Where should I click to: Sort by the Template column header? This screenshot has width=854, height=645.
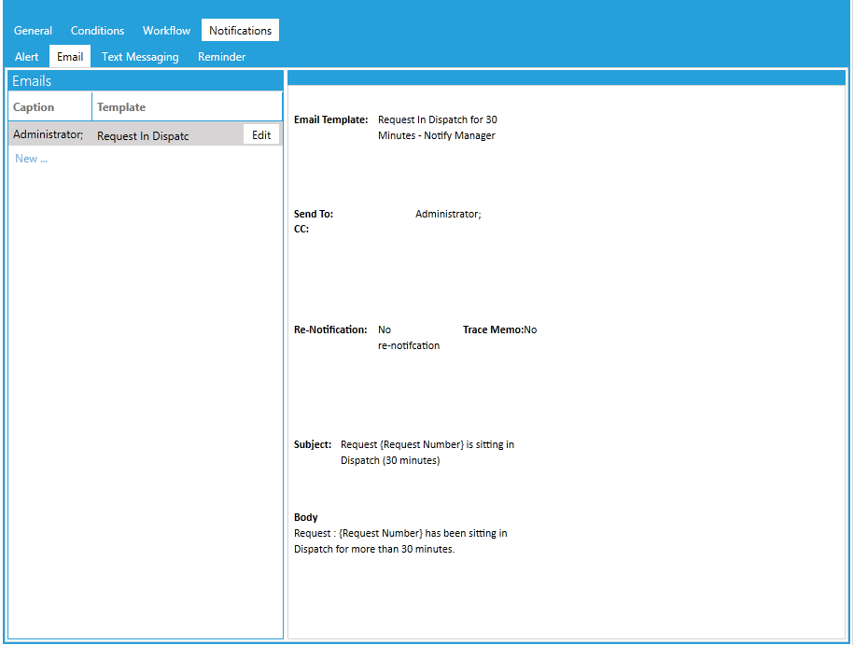pos(120,105)
